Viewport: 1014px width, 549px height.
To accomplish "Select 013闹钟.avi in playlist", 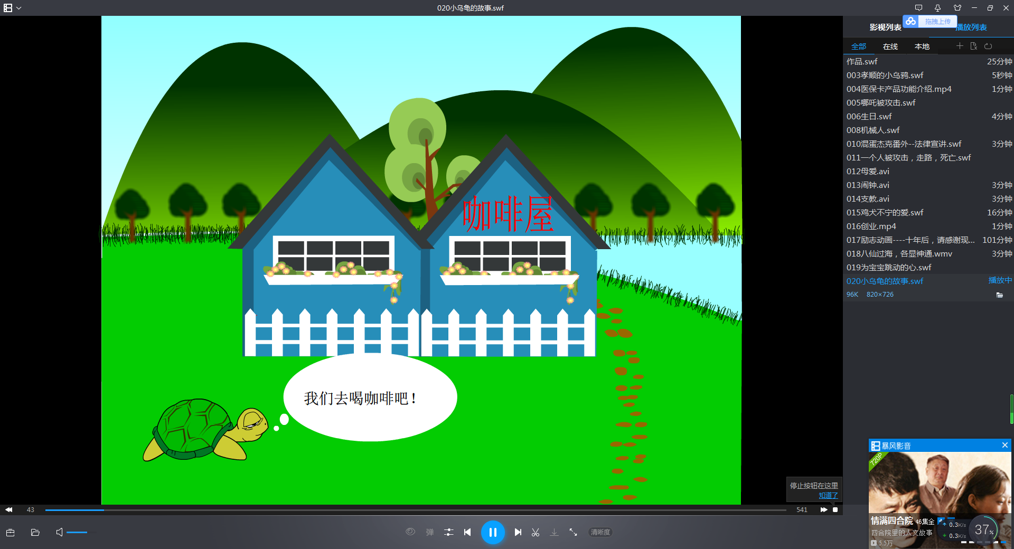I will pos(928,185).
